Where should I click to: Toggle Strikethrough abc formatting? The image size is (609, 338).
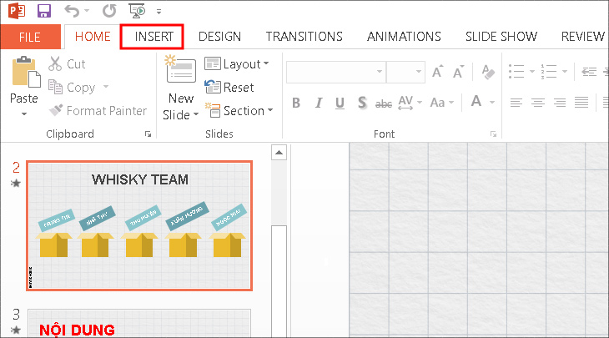point(384,103)
